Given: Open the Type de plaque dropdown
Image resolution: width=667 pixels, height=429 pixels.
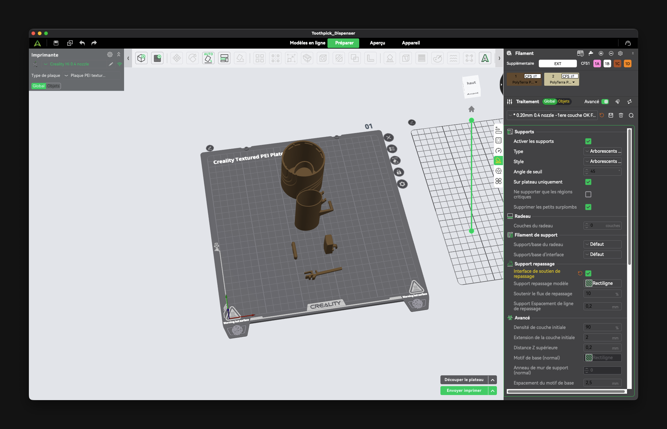Looking at the screenshot, I should (92, 76).
